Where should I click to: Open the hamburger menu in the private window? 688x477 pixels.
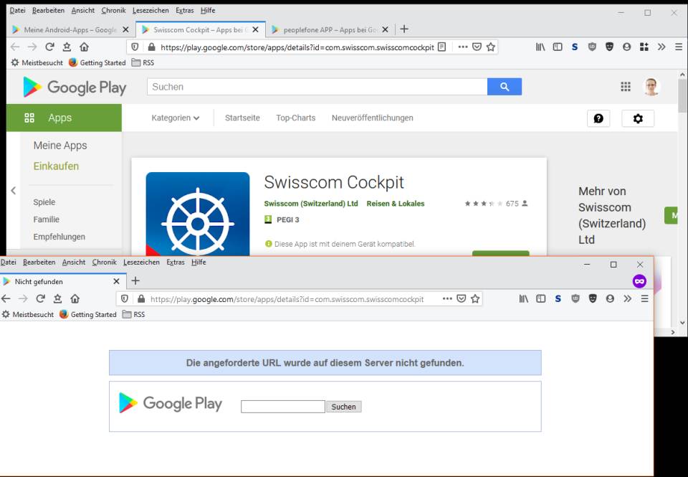[644, 298]
